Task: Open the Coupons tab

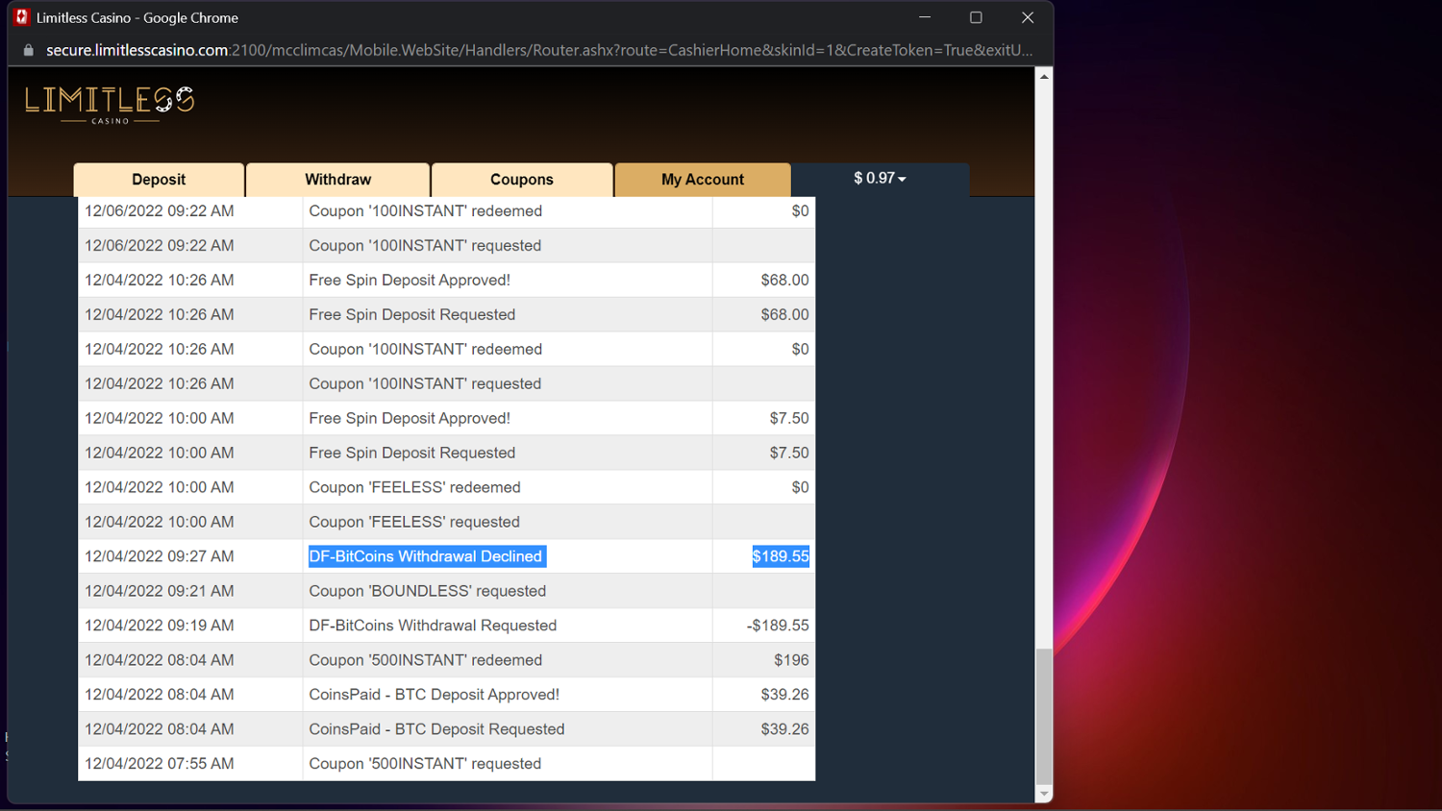Action: [x=522, y=180]
